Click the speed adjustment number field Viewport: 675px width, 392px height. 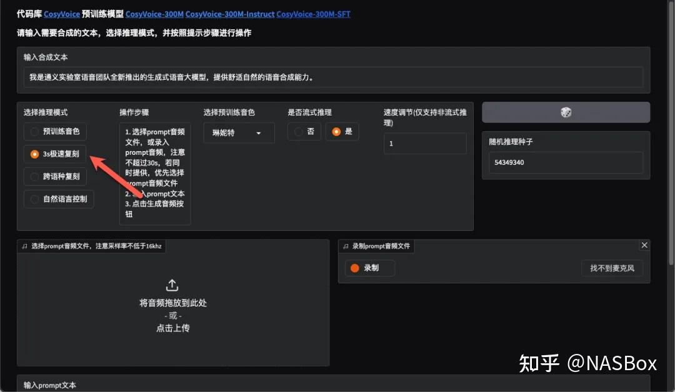click(x=424, y=144)
